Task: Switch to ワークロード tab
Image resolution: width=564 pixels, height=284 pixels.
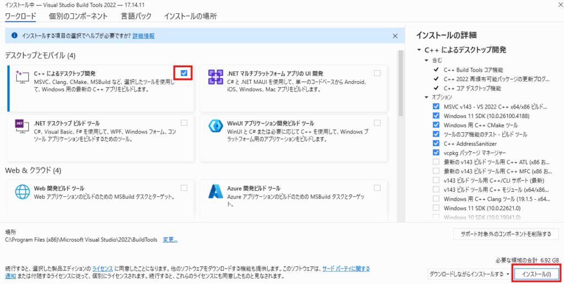Action: coord(20,16)
